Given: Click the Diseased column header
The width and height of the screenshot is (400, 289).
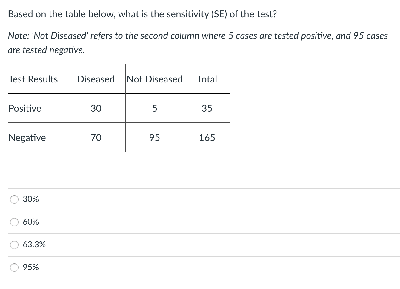Looking at the screenshot, I should click(x=96, y=79).
